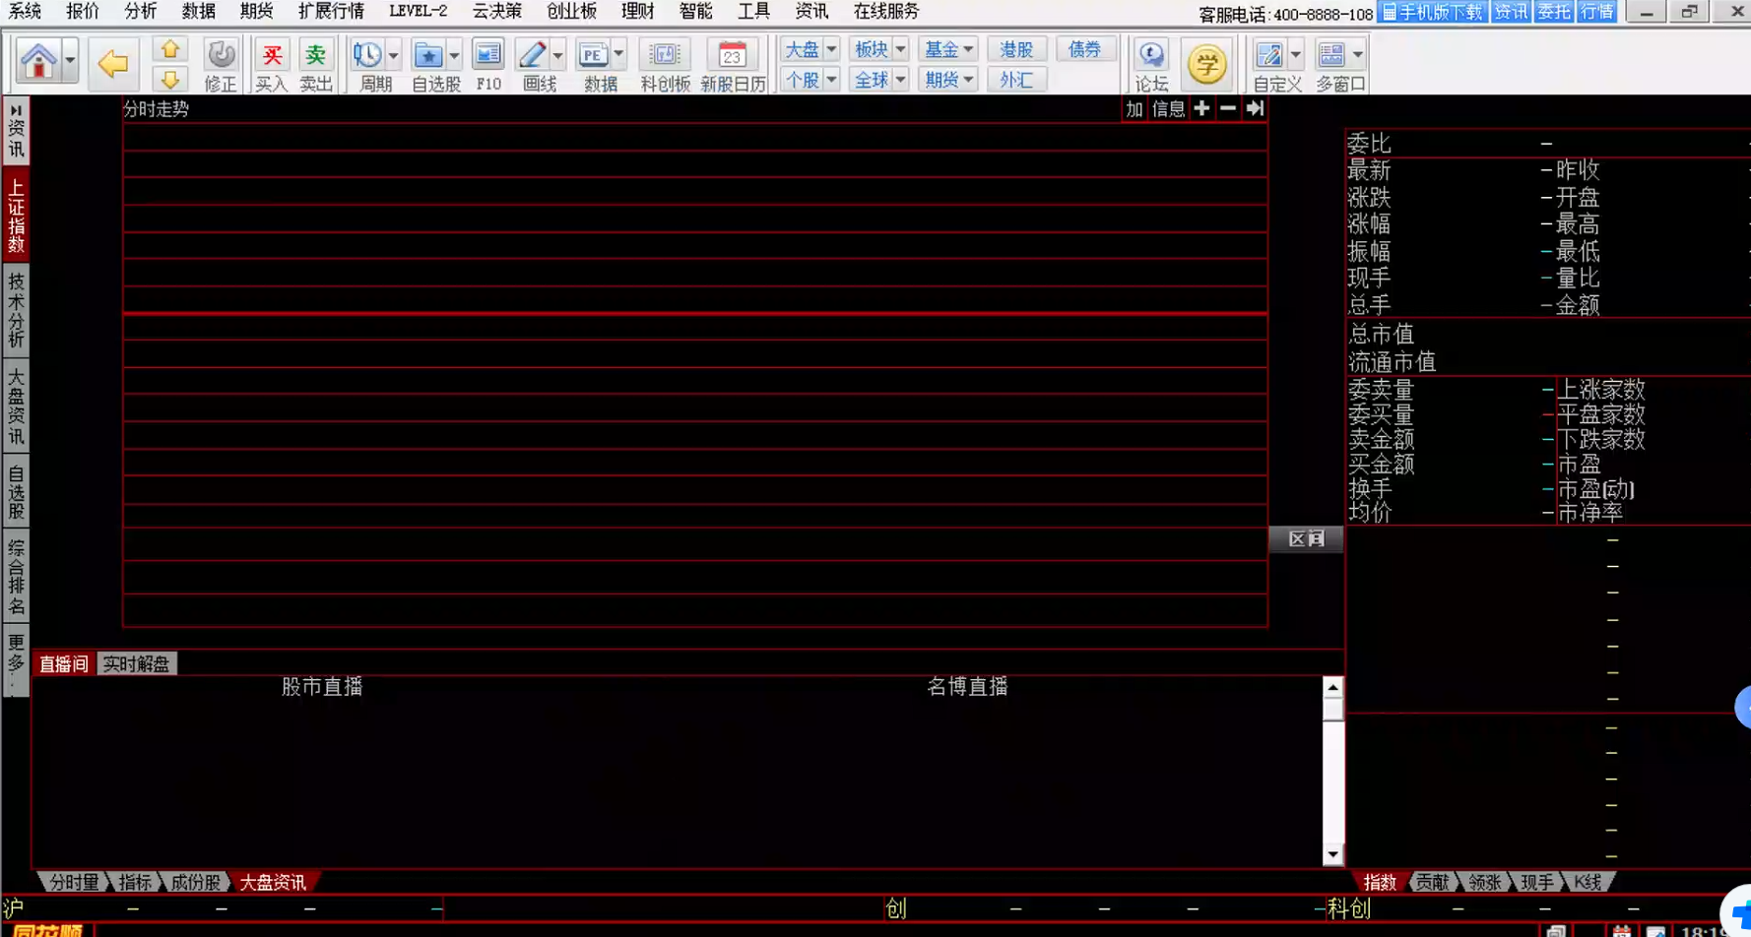
Task: Expand the 大盘 dropdown arrow
Action: pos(831,49)
